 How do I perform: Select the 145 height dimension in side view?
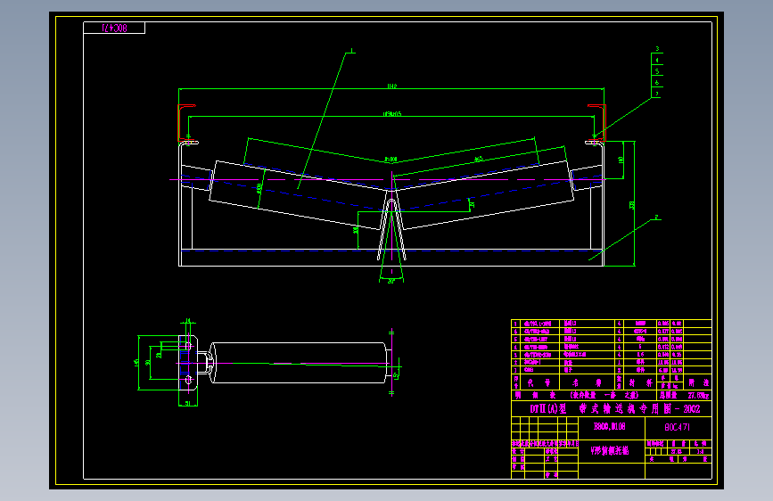(x=136, y=362)
